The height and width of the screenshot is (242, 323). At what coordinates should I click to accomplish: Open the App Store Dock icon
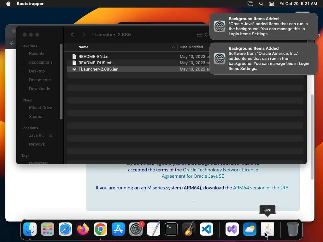click(x=118, y=229)
